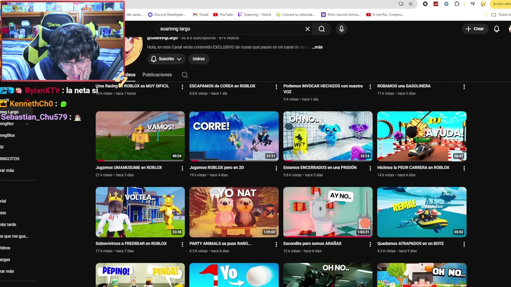
Task: Open the browser extensions puzzle icon
Action: point(457,4)
